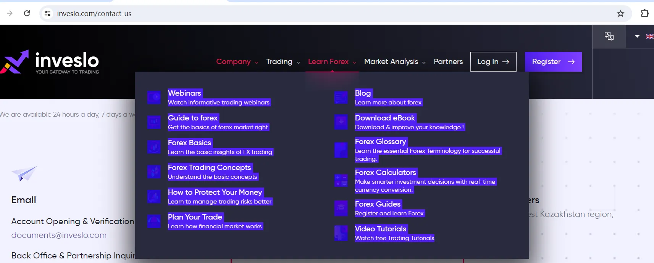Click the Inveslo logo
654x263 pixels.
50,62
